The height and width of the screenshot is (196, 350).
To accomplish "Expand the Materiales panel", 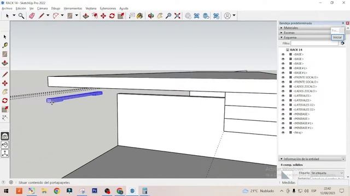I will click(282, 28).
